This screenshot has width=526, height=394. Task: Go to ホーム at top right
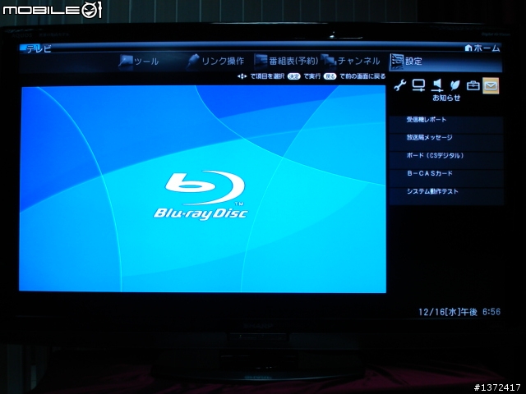click(482, 48)
